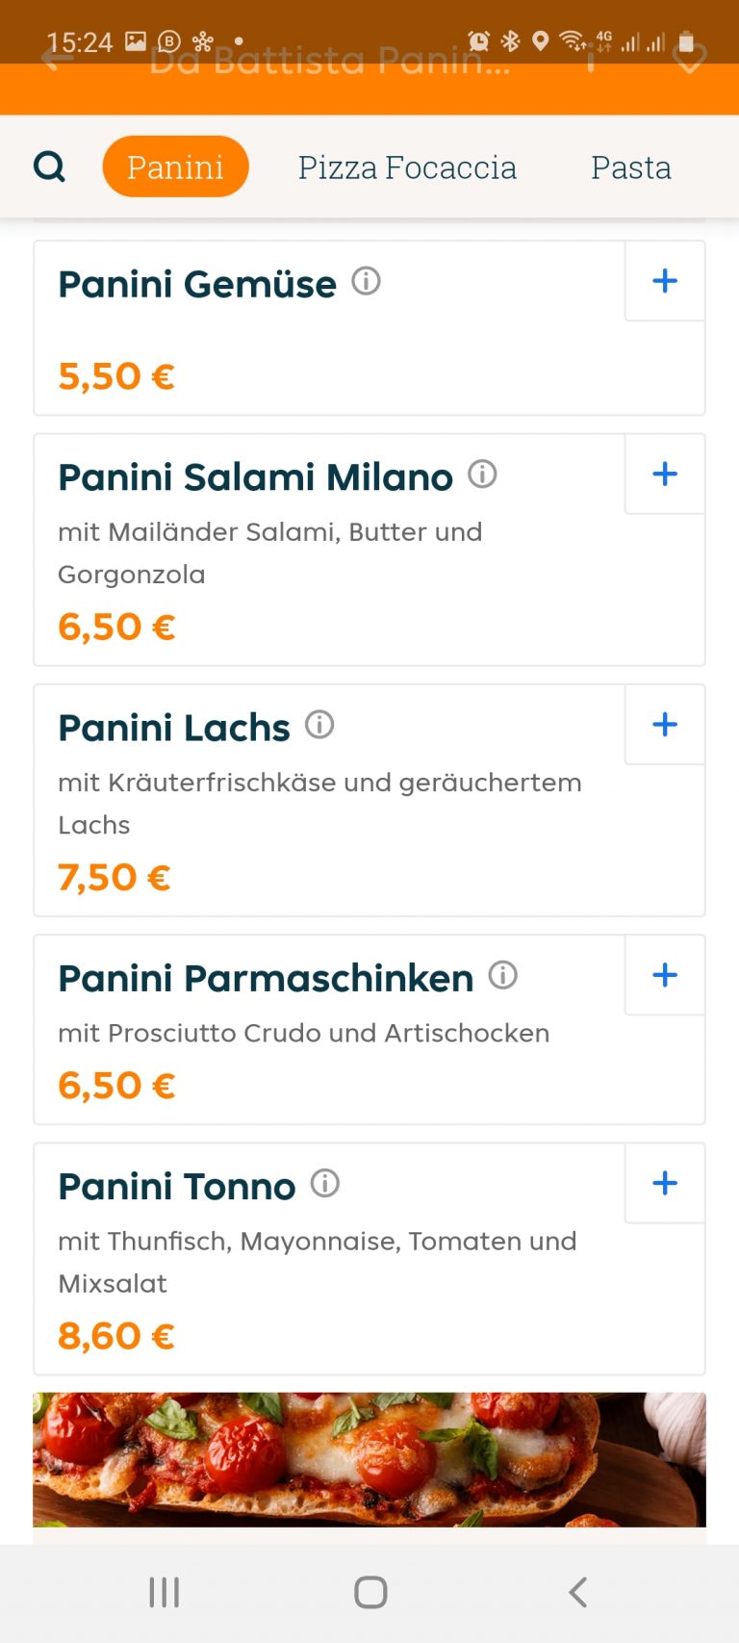Show Panini Tonno info details
The image size is (739, 1643).
coord(325,1183)
